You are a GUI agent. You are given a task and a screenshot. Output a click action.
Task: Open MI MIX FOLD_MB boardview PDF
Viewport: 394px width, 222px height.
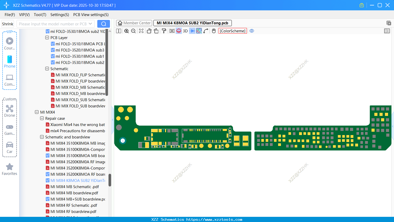78,94
